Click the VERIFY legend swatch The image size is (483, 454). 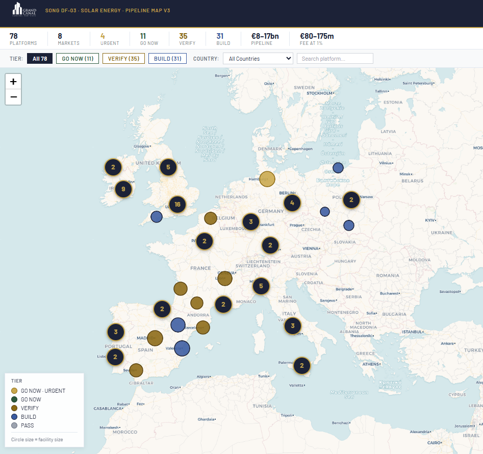tap(14, 408)
